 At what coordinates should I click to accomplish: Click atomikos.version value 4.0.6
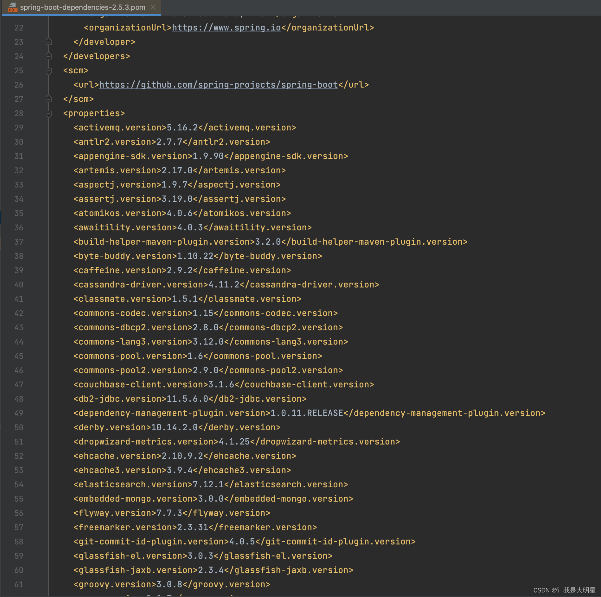tap(180, 213)
